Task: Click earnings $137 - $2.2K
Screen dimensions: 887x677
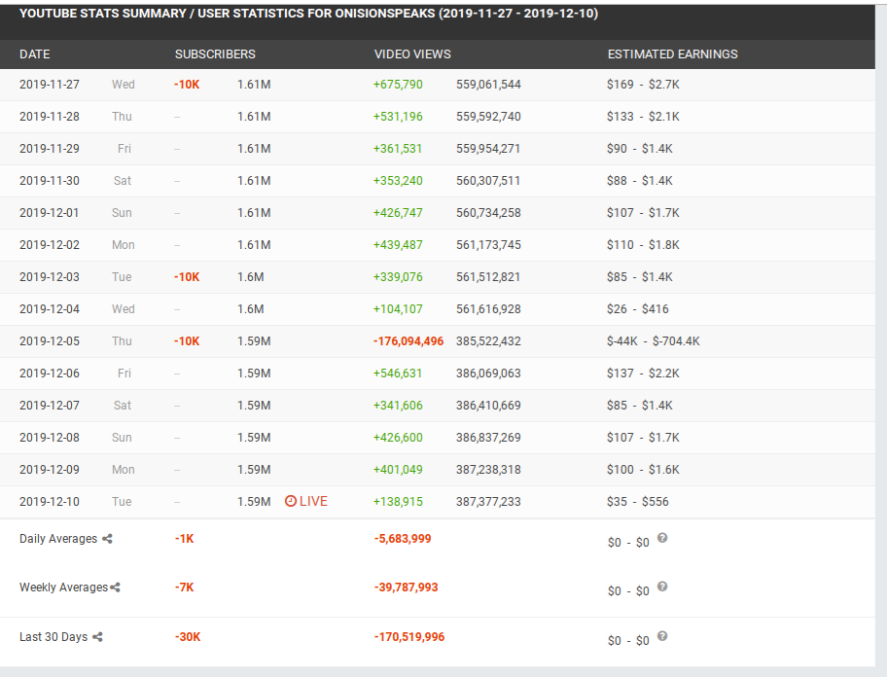Action: tap(643, 374)
